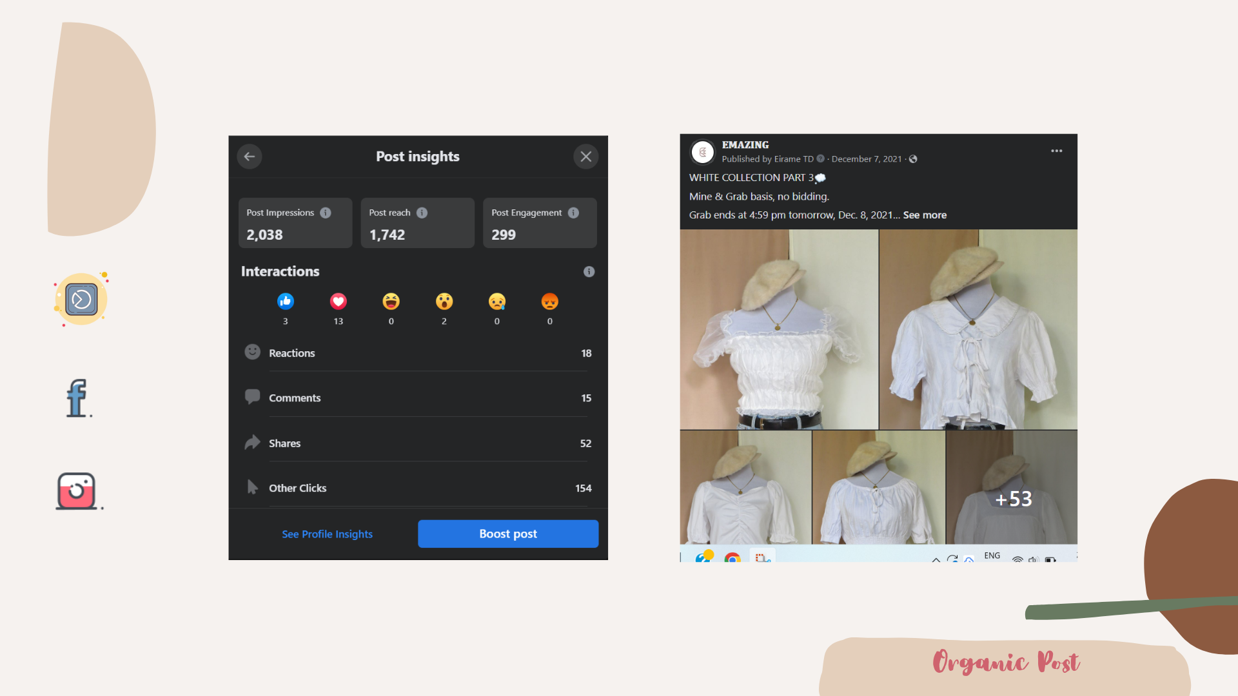This screenshot has height=696, width=1238.
Task: Click the Love heart reaction icon
Action: (x=339, y=301)
